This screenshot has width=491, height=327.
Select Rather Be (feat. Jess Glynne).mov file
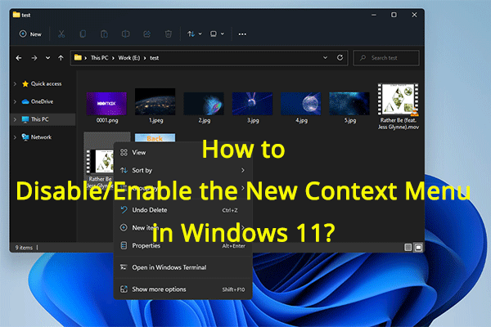(x=398, y=106)
